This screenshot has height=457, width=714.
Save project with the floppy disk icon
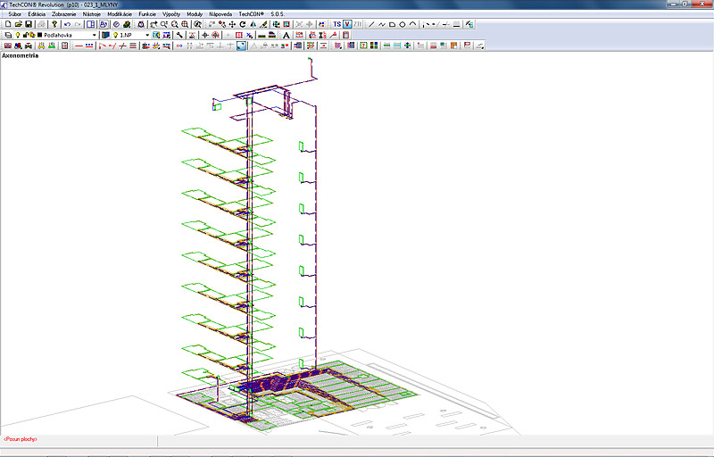tap(29, 24)
